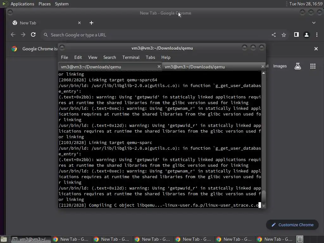This screenshot has height=243, width=324.
Task: Bookmark this tab with the star icon
Action: pos(284,35)
